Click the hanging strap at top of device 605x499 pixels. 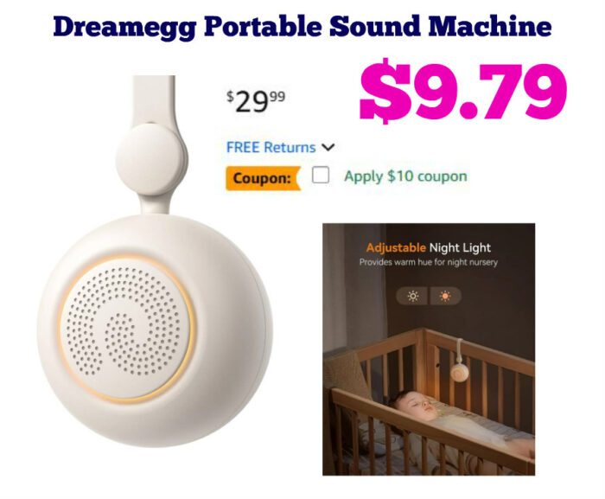click(154, 99)
